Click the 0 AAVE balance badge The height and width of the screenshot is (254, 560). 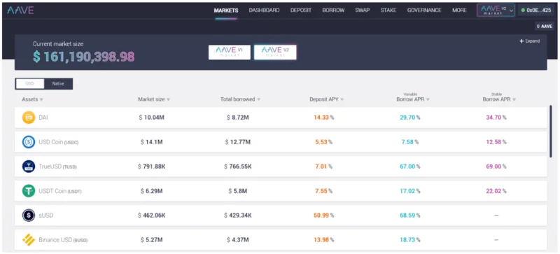coord(545,27)
